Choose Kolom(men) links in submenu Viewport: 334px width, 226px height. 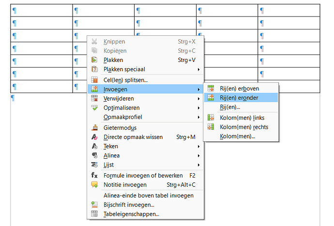click(241, 118)
